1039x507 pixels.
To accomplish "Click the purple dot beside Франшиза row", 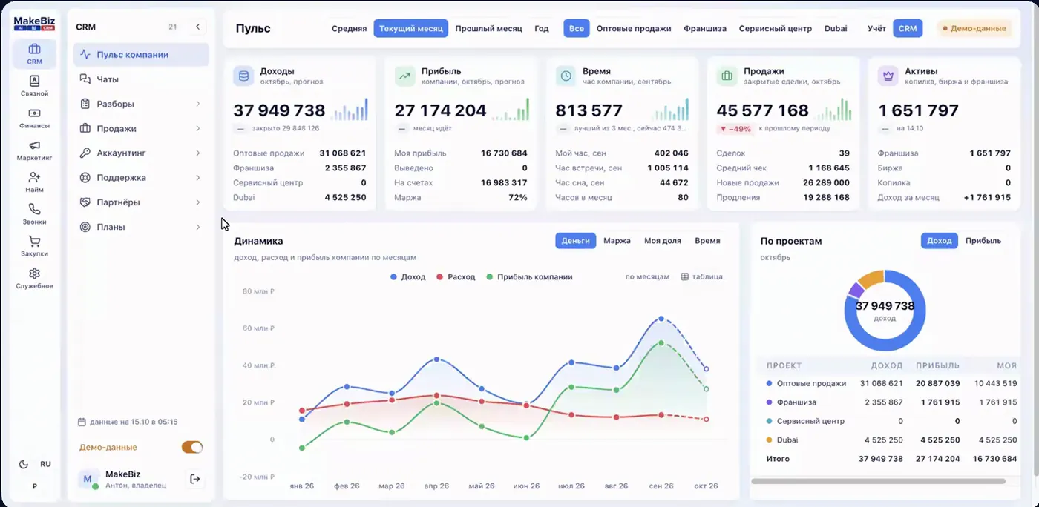I will click(769, 402).
